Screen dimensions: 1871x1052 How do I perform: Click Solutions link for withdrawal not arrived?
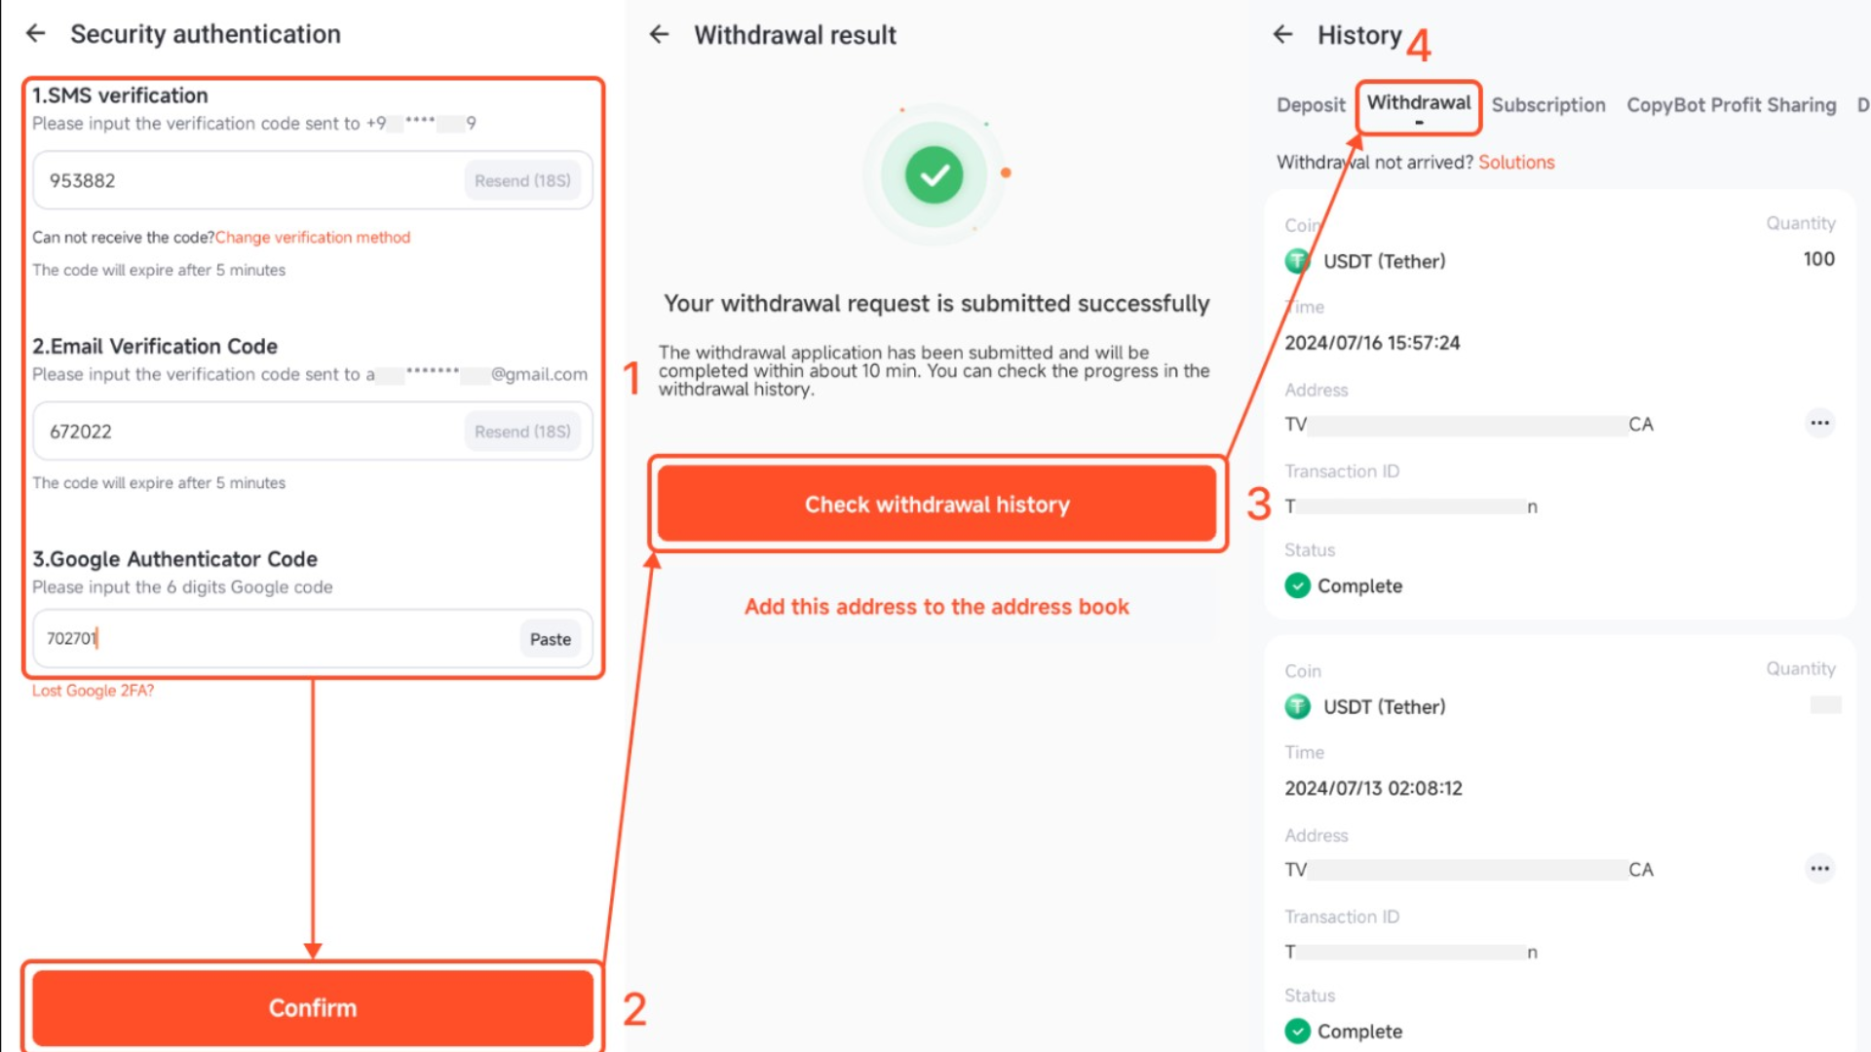[1516, 162]
